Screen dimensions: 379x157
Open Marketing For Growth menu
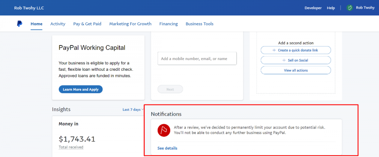pos(130,24)
